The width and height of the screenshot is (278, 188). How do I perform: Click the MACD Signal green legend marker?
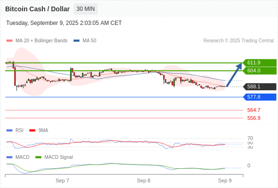[x=38, y=157]
